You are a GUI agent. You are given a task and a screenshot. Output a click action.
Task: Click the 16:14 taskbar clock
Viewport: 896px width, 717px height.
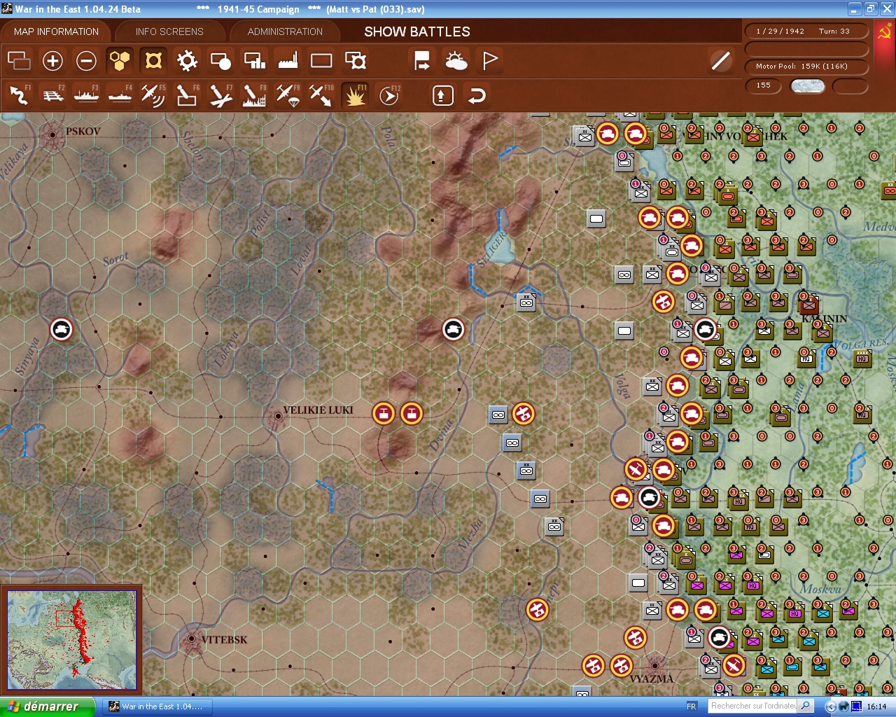tap(876, 706)
